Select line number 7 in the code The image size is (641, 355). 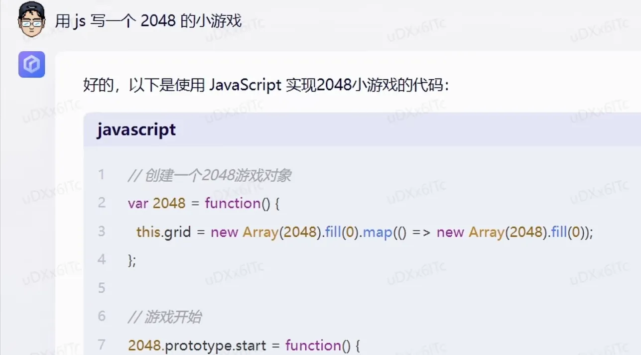102,345
